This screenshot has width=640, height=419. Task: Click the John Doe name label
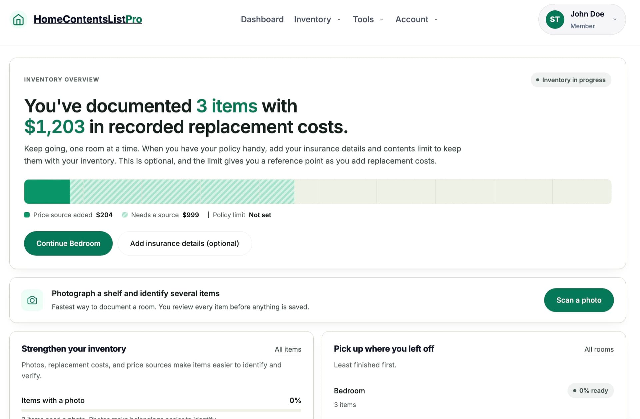coord(587,14)
